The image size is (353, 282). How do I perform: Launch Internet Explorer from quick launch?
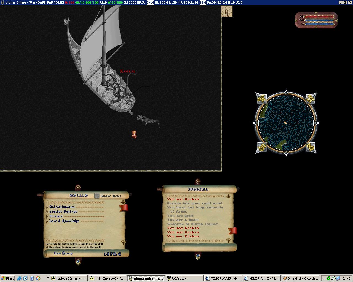pyautogui.click(x=19, y=278)
